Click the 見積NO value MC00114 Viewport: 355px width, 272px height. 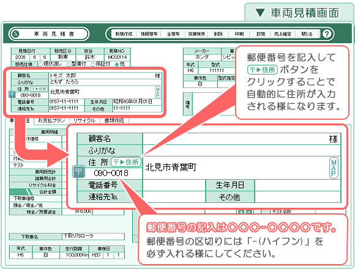(x=118, y=57)
